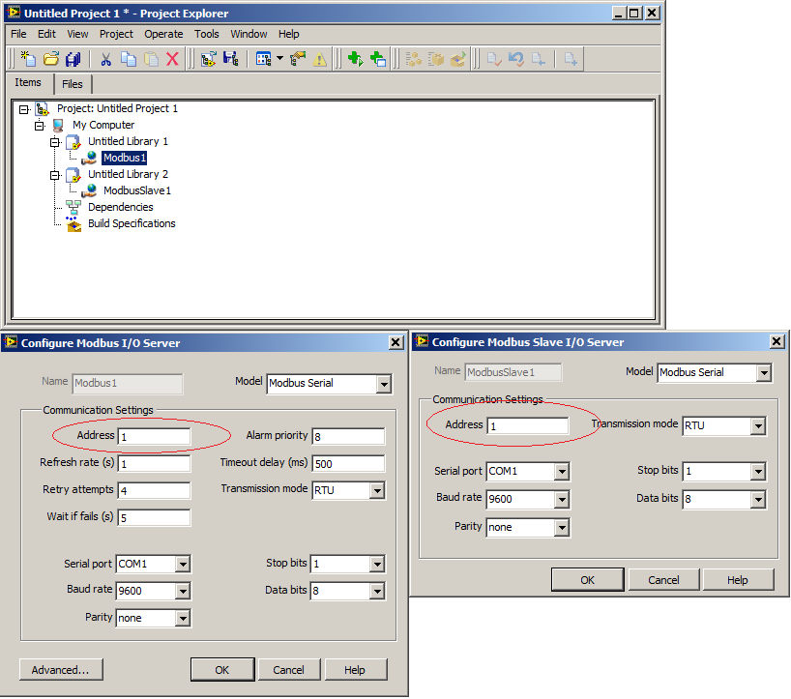Collapse Untitled Library 1 node
The height and width of the screenshot is (699, 791).
click(x=55, y=142)
